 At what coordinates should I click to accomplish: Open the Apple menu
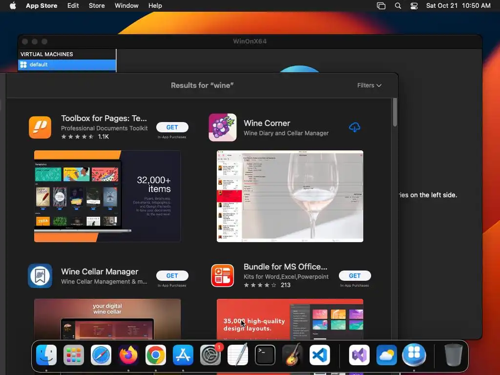click(13, 5)
